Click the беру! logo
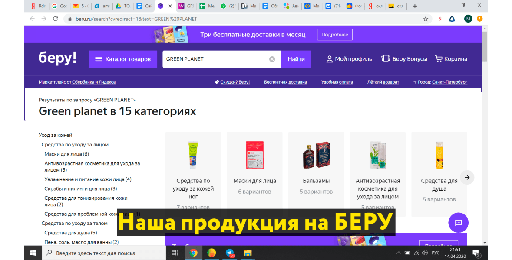This screenshot has width=512, height=260. click(x=57, y=58)
